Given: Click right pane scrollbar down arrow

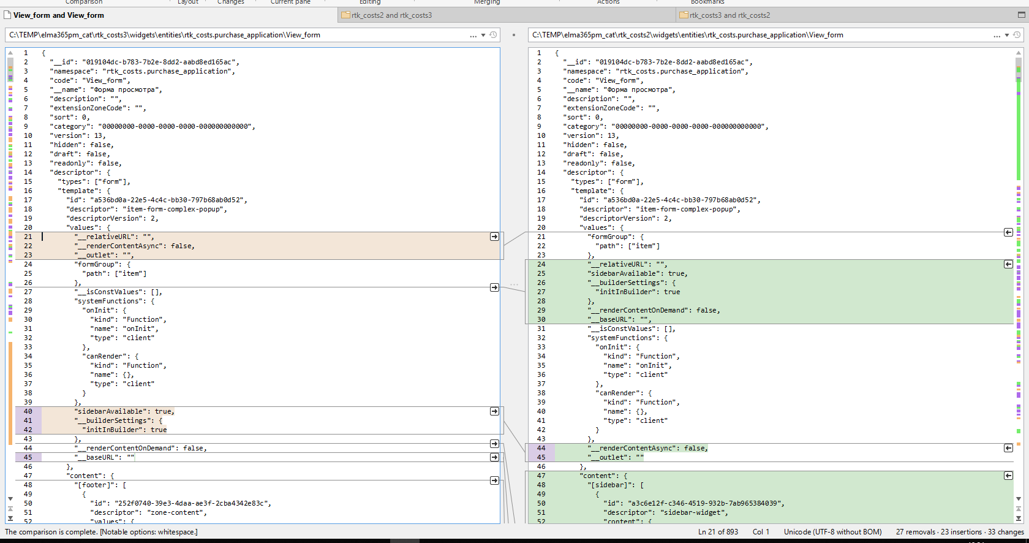Looking at the screenshot, I should click(x=1019, y=499).
